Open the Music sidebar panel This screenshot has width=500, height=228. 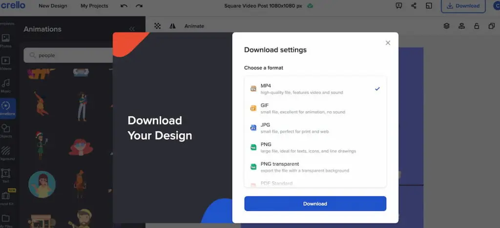pyautogui.click(x=6, y=86)
